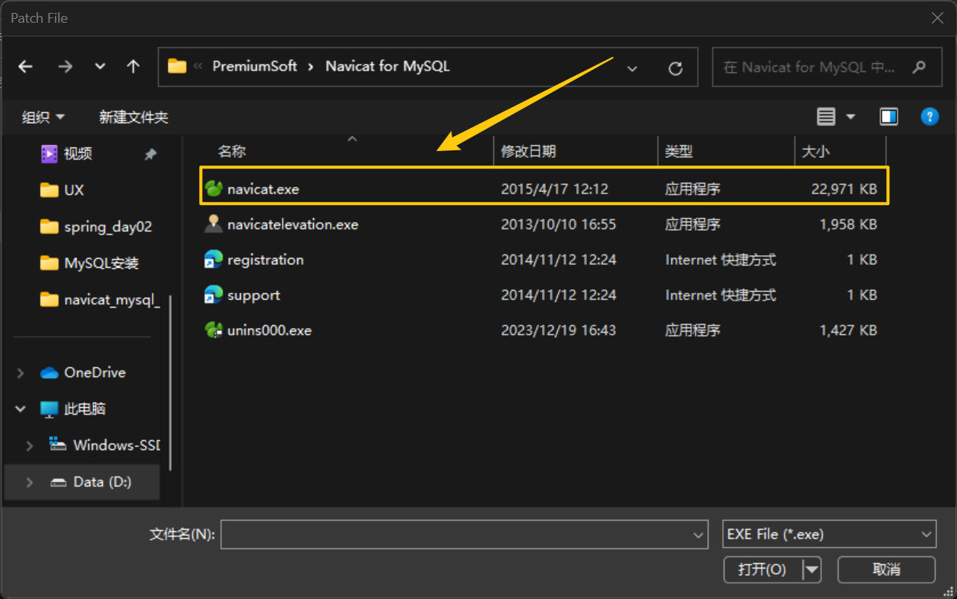Click the 取消 button
The height and width of the screenshot is (599, 957).
886,569
